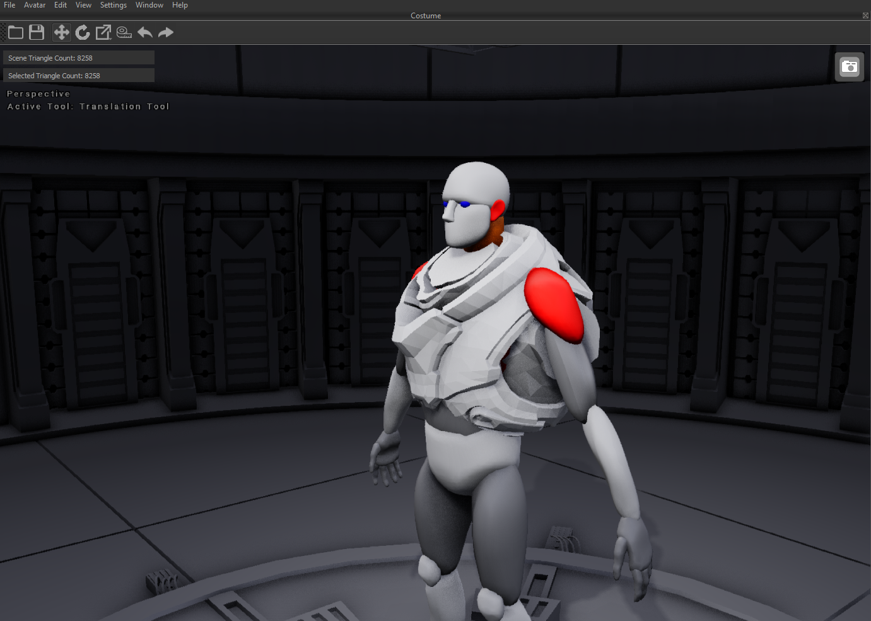Click the Scene Triangle Count: 8258 readout

(79, 58)
